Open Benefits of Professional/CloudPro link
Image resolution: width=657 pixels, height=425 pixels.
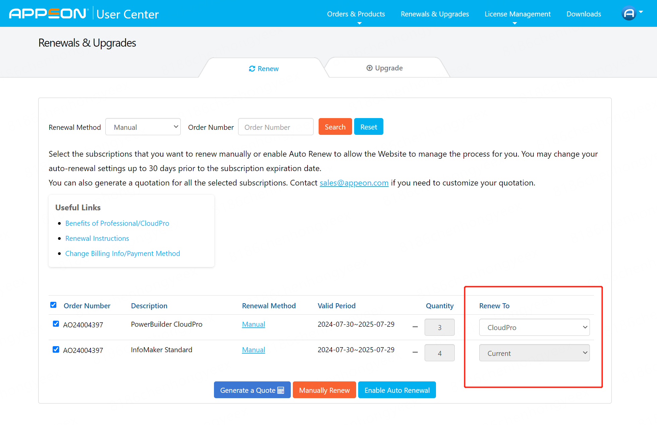click(117, 223)
